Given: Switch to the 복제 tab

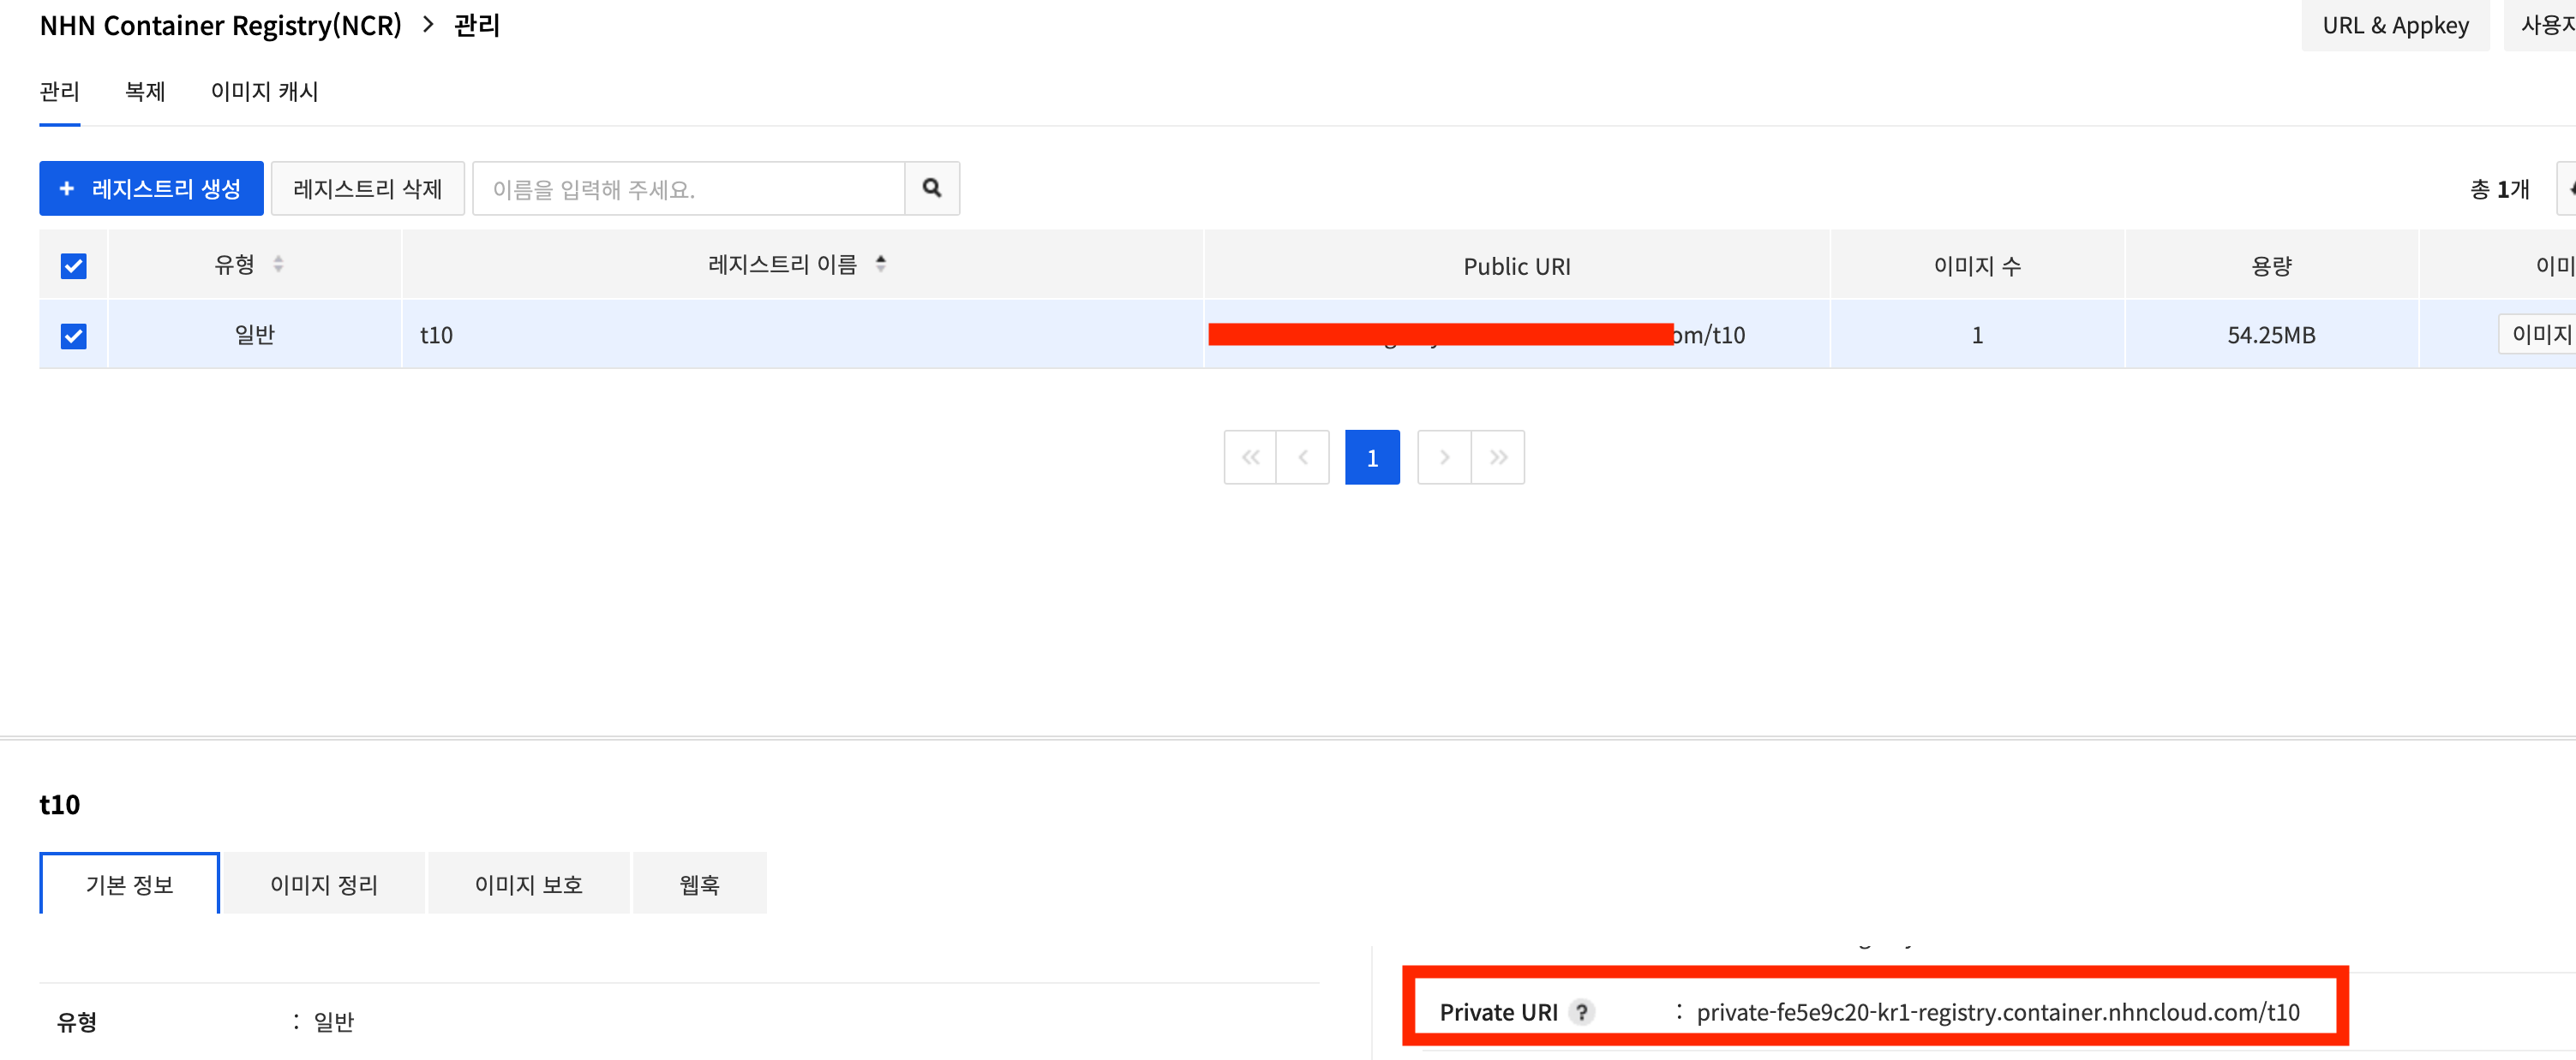Looking at the screenshot, I should tap(145, 92).
